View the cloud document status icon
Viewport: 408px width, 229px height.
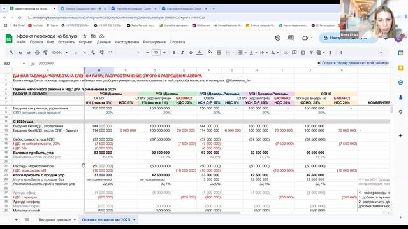click(101, 36)
